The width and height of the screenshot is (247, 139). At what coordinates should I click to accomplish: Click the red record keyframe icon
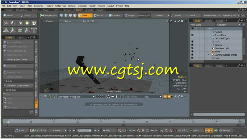click(x=143, y=130)
